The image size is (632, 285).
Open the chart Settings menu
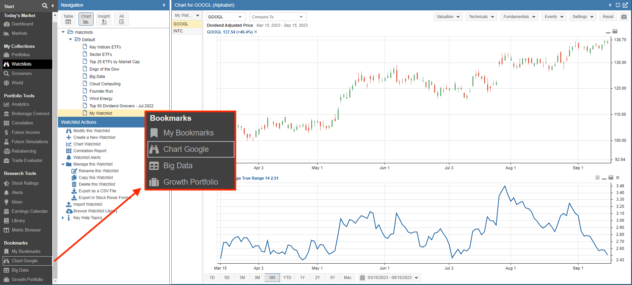[583, 17]
